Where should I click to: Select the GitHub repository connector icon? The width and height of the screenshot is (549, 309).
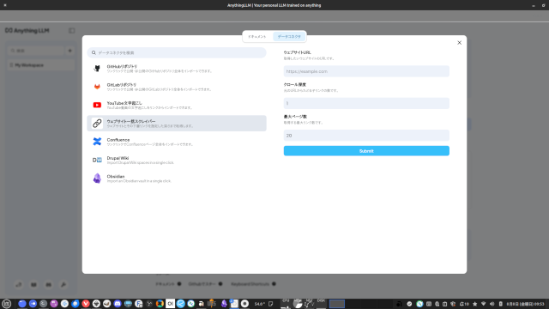click(x=97, y=69)
